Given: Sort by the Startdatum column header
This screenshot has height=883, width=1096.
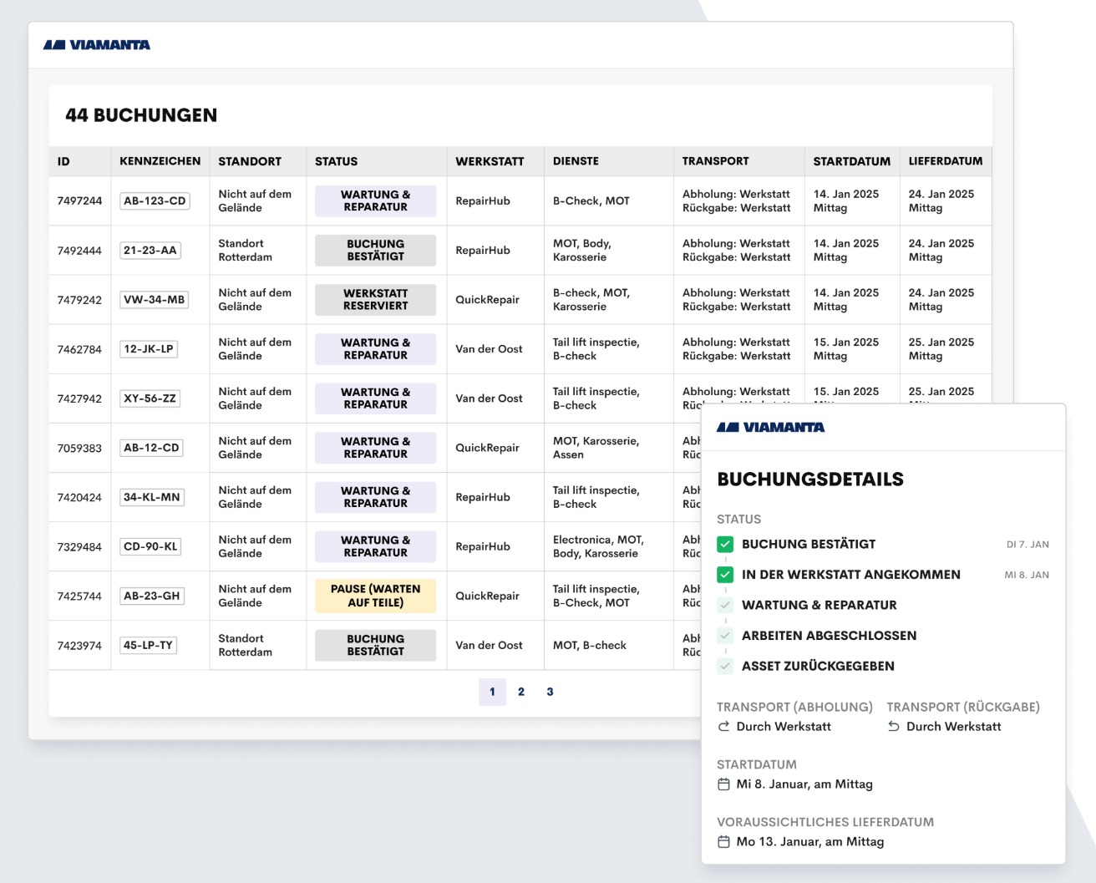Looking at the screenshot, I should [851, 161].
